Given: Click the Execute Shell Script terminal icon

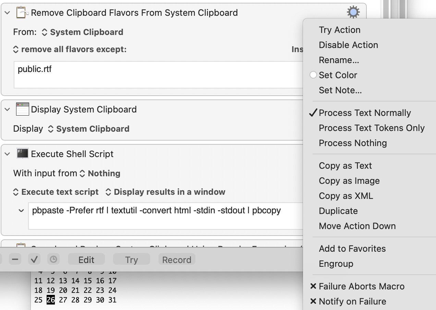Looking at the screenshot, I should point(22,154).
